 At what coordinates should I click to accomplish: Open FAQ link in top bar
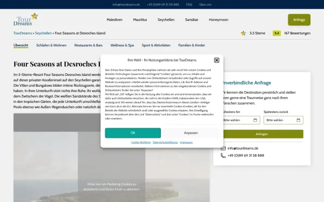189,4
